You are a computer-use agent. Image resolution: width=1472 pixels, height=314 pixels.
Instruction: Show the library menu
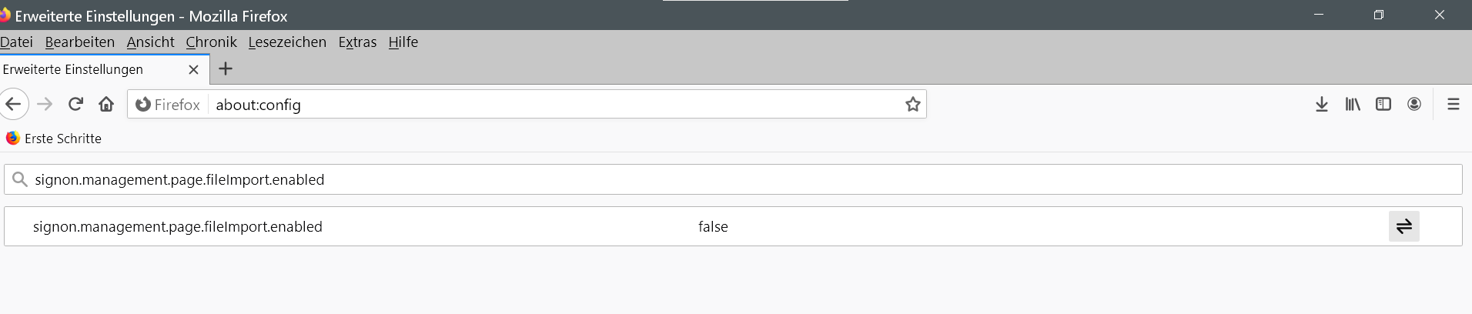1352,104
